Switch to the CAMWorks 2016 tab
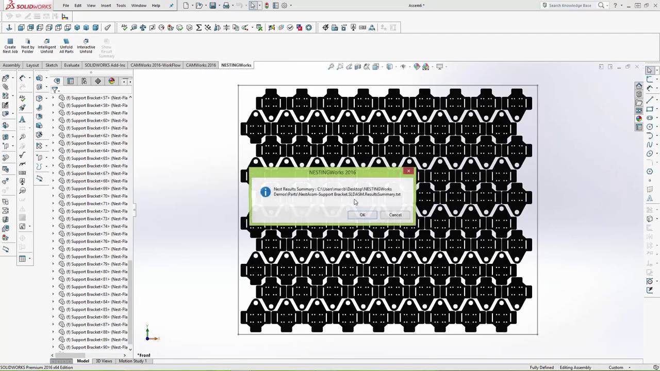The height and width of the screenshot is (371, 660). point(201,65)
